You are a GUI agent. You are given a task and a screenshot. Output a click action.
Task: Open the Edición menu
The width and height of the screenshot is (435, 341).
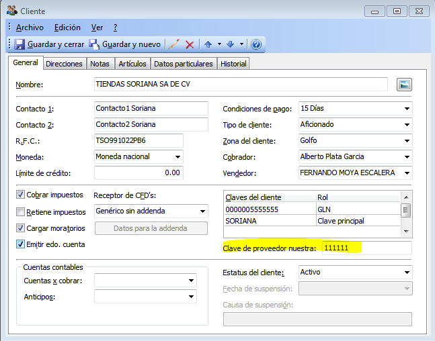(67, 28)
